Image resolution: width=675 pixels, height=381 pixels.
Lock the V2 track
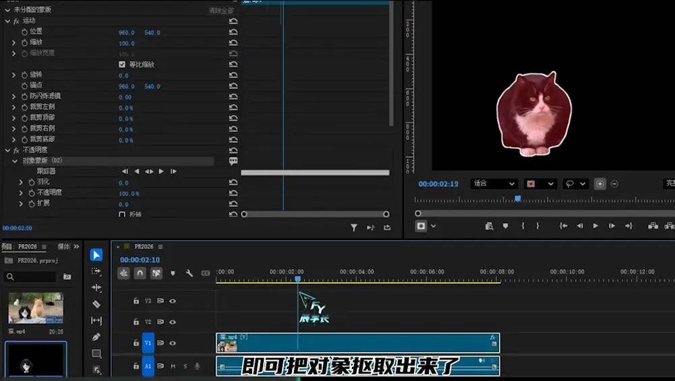click(x=136, y=322)
